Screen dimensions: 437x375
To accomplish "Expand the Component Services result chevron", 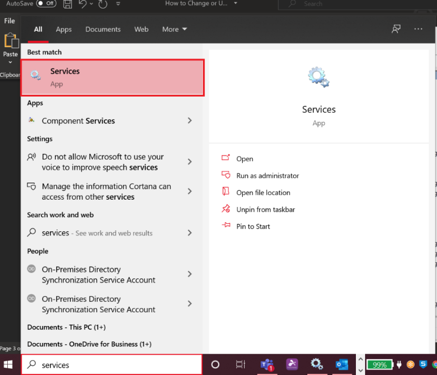I will (190, 120).
